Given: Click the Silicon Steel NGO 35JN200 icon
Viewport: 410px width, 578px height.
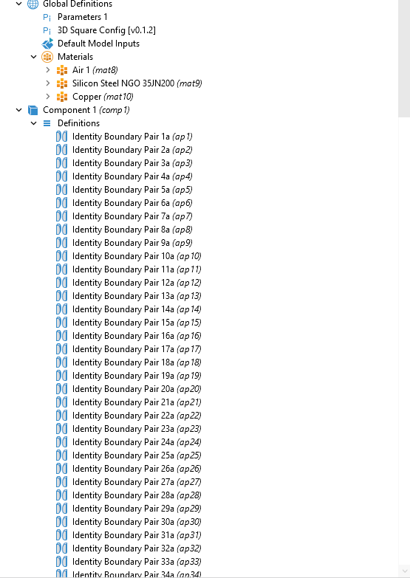Looking at the screenshot, I should coord(61,83).
